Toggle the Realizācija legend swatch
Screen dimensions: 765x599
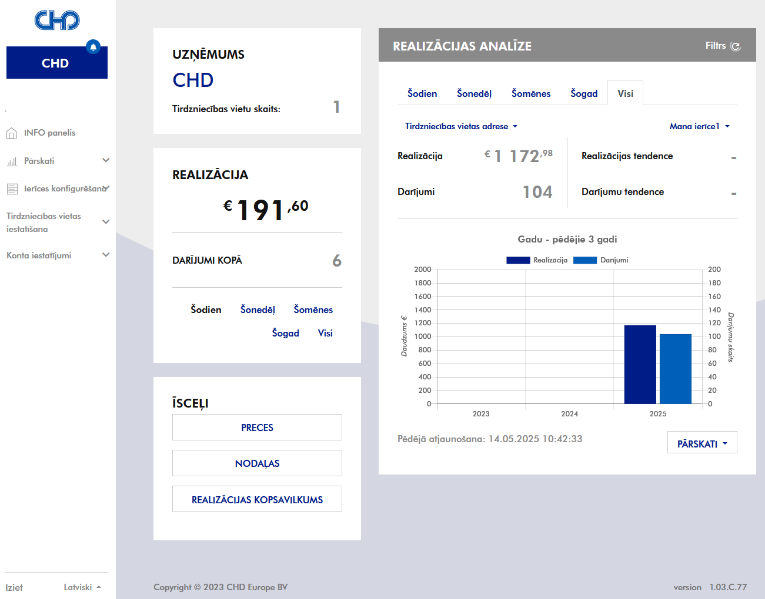click(518, 260)
